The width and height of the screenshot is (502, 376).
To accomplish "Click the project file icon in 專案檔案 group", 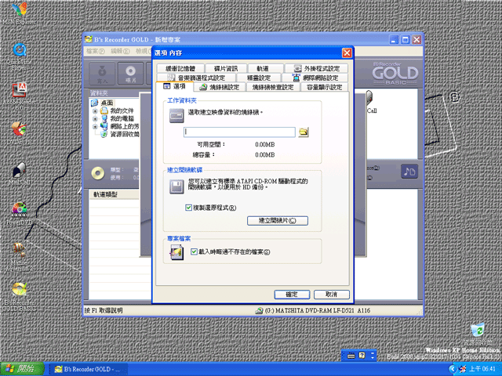I will 176,252.
